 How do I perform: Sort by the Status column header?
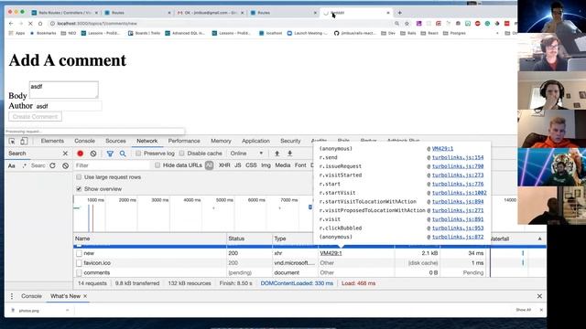pos(249,239)
